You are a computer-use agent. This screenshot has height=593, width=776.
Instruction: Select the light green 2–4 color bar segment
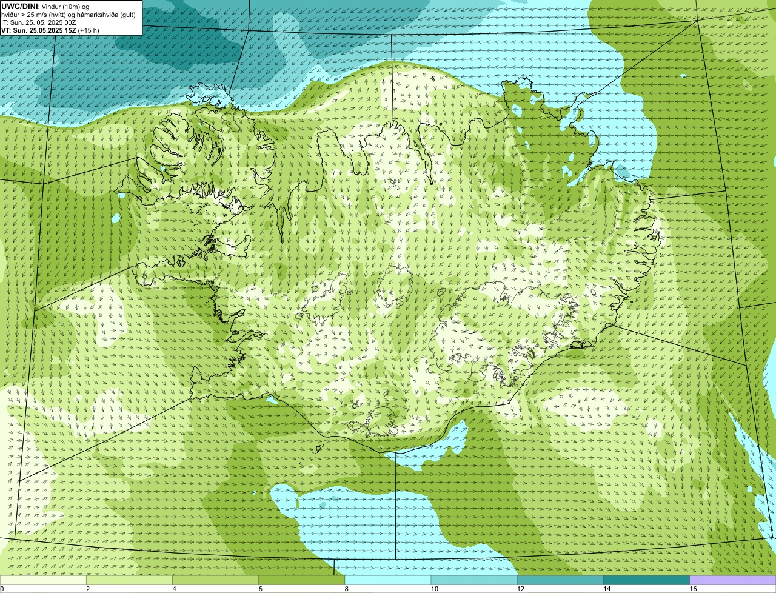point(130,580)
